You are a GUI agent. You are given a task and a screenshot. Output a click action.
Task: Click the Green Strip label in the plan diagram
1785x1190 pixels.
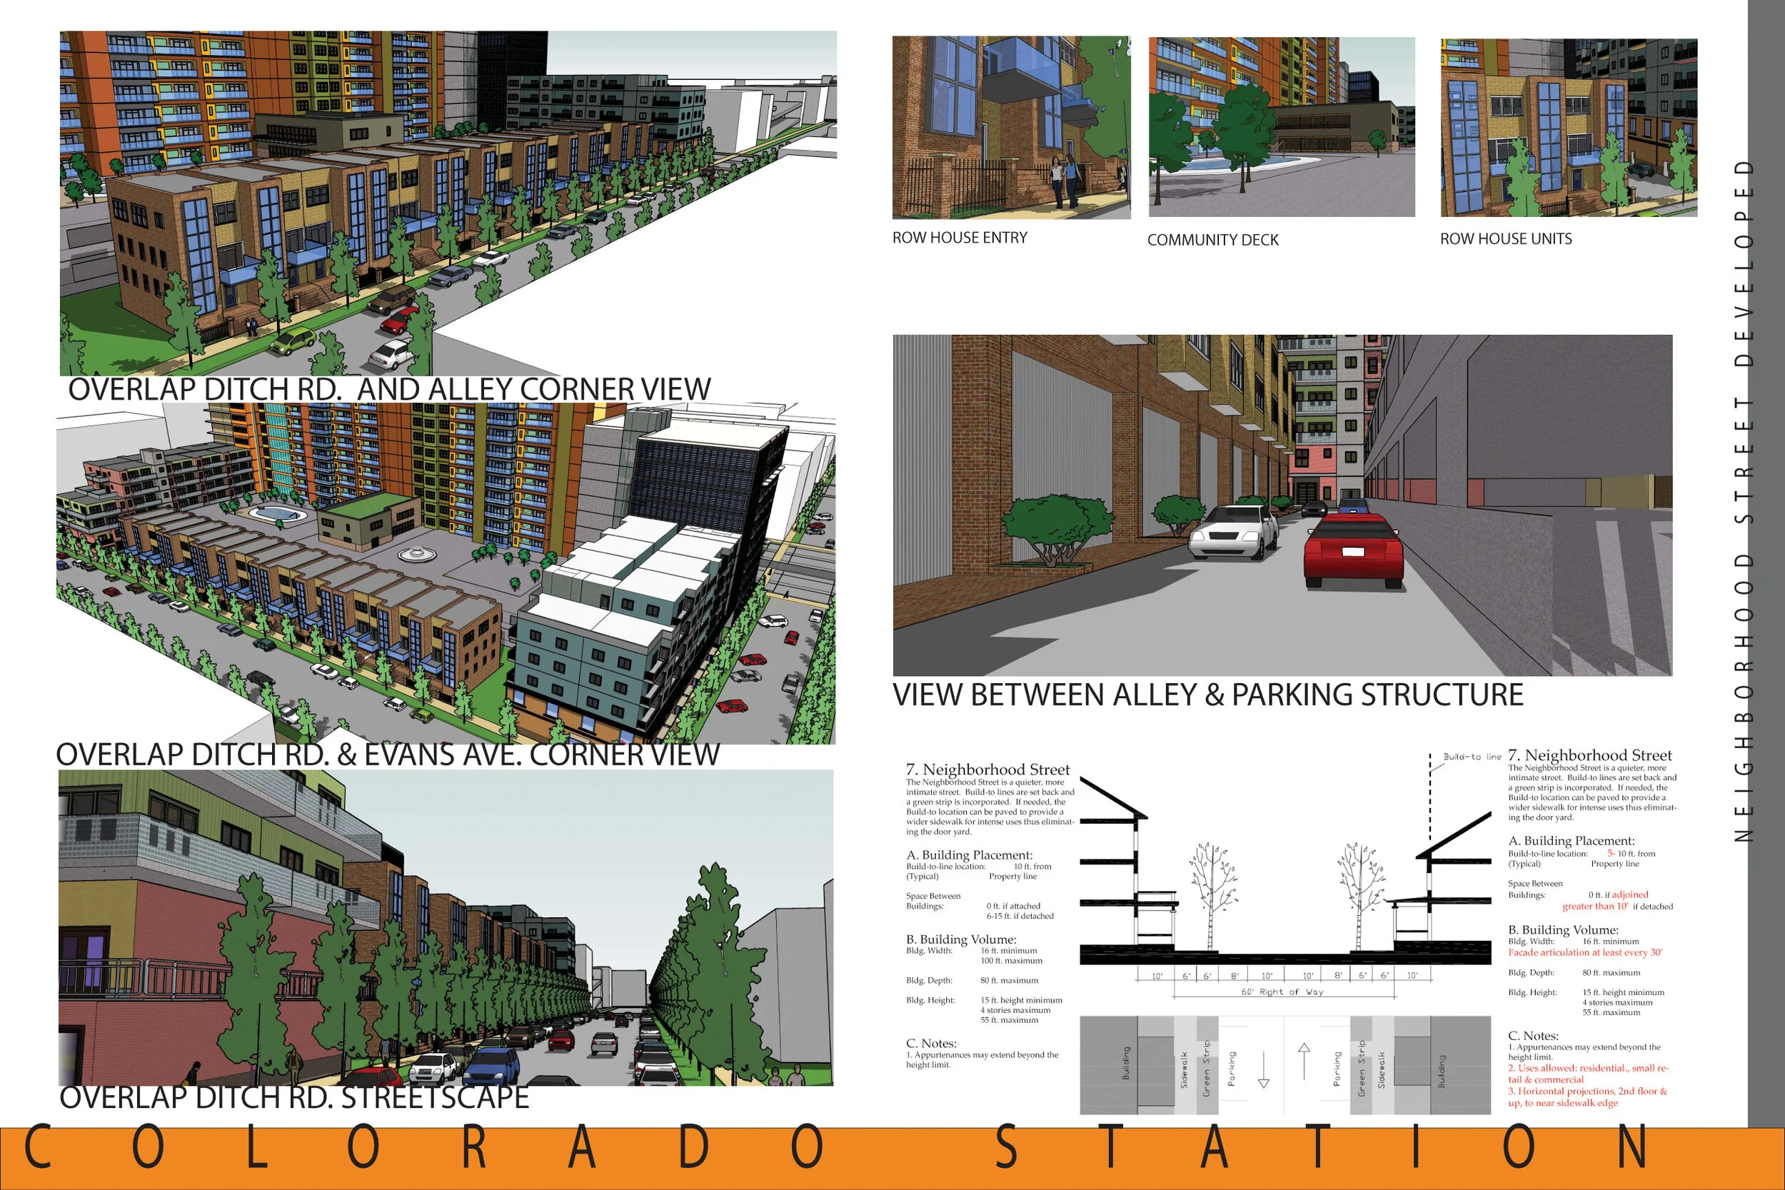(1207, 1070)
